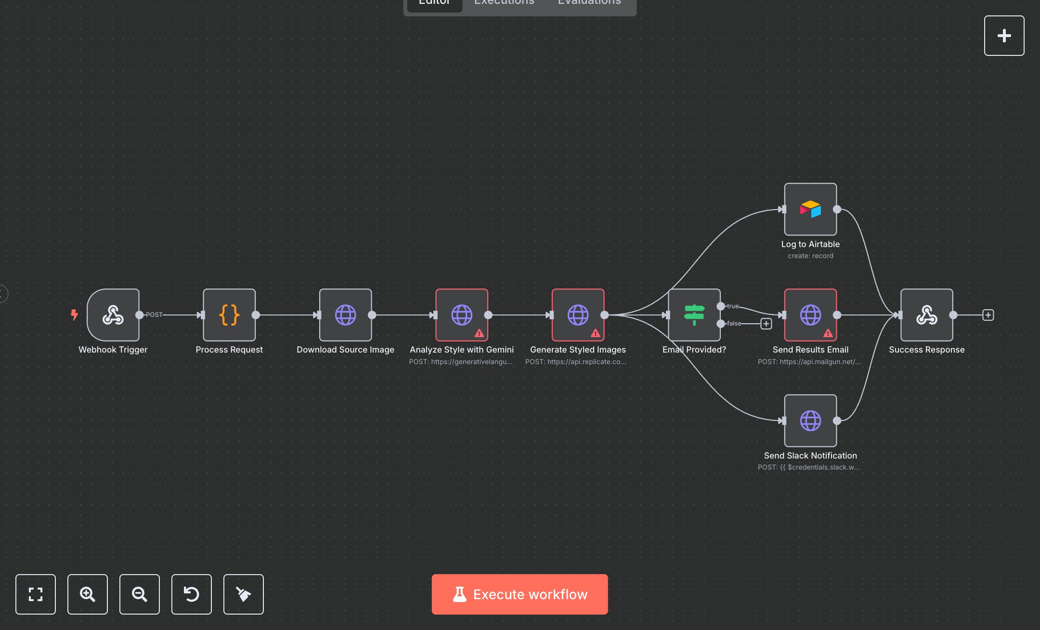Open the add node panel plus button
This screenshot has width=1040, height=630.
tap(1004, 36)
